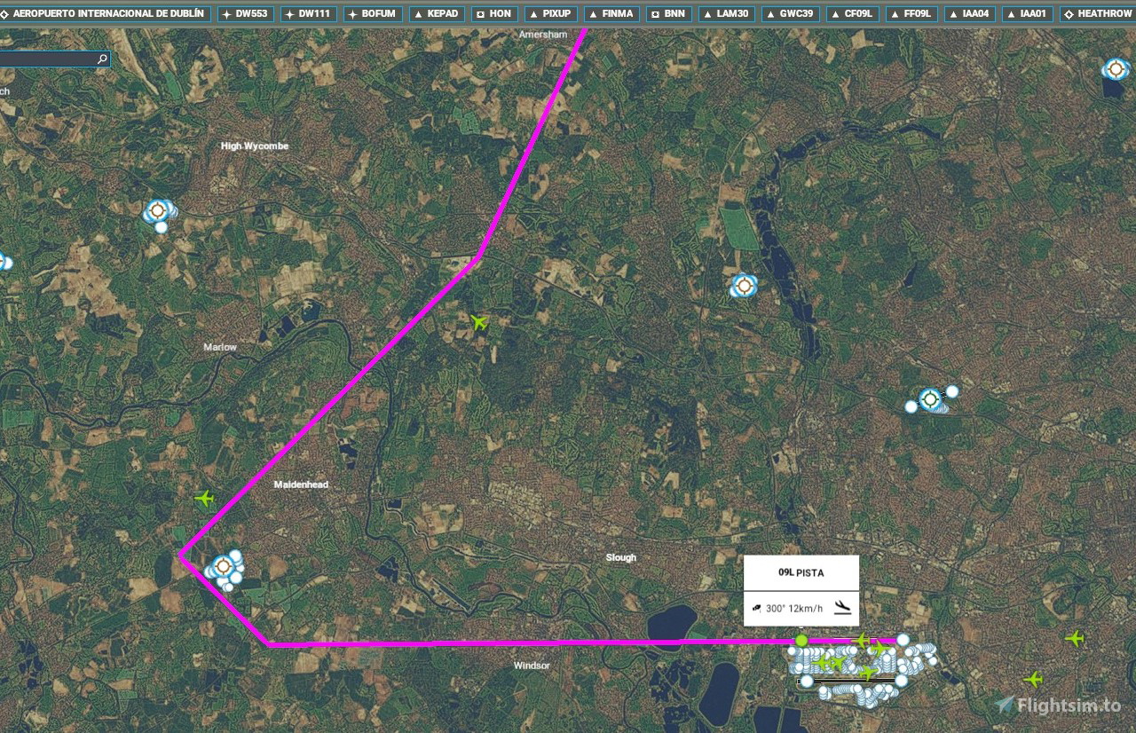Click airport marker in top-right corner
This screenshot has height=733, width=1136.
pyautogui.click(x=1116, y=68)
